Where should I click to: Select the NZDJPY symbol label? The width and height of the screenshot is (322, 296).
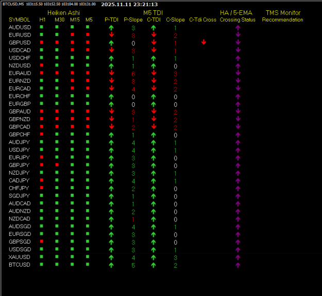[19, 173]
